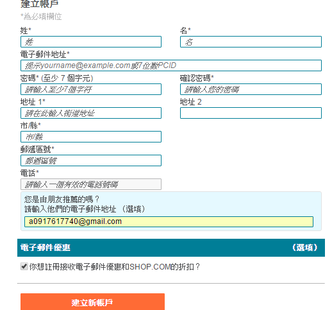Focus the 電子郵件地址 email input field

pyautogui.click(x=171, y=65)
